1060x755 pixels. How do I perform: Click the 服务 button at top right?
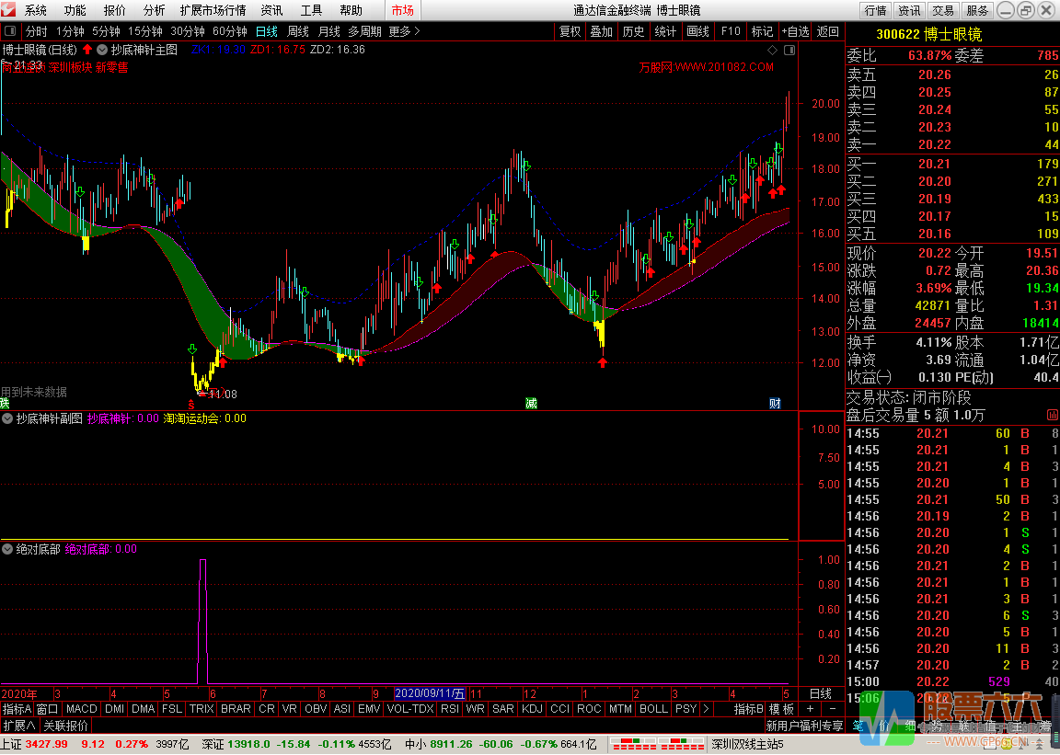[x=977, y=10]
